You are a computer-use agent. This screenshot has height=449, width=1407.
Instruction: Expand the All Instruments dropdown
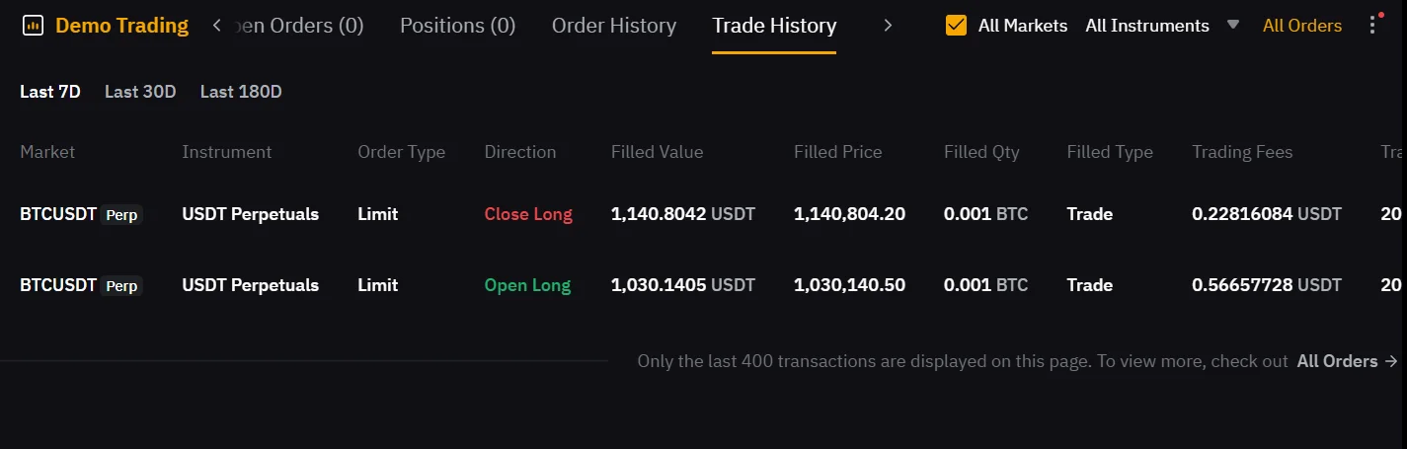pyautogui.click(x=1146, y=26)
